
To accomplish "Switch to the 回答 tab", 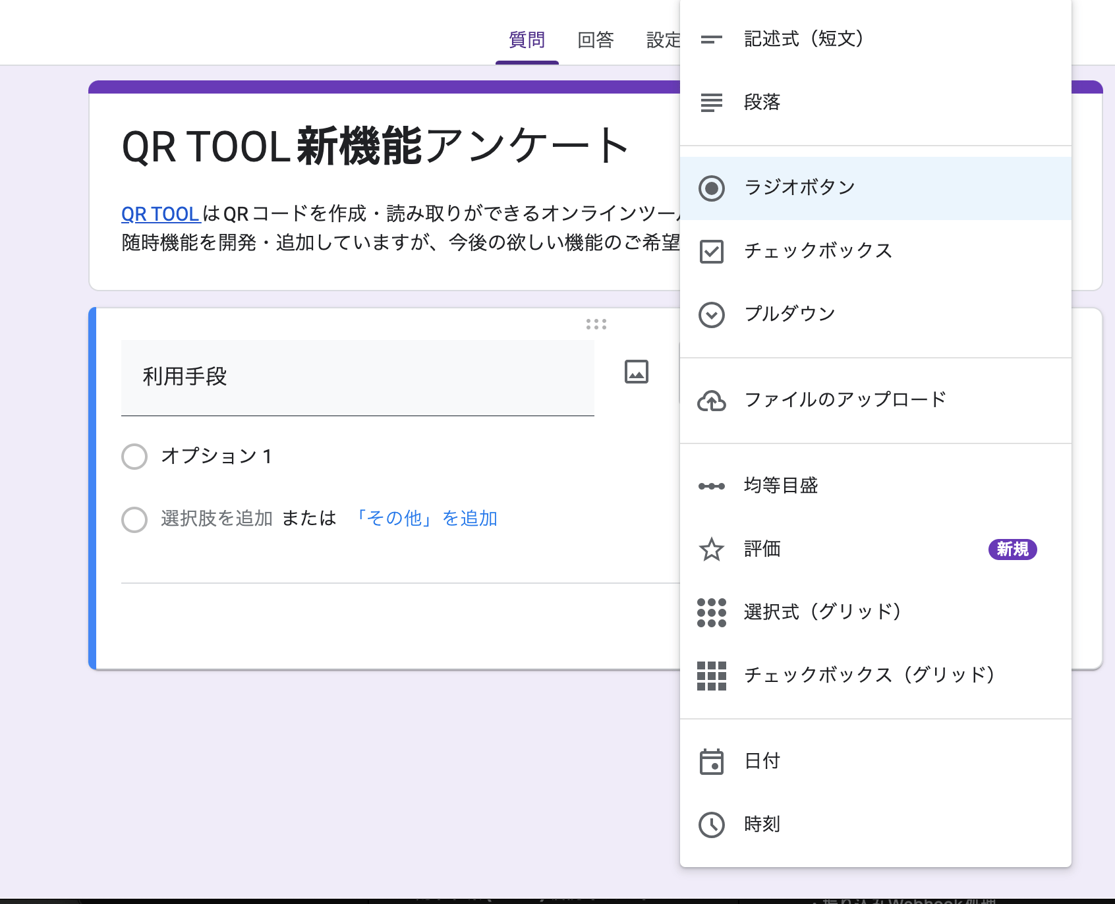I will tap(595, 40).
